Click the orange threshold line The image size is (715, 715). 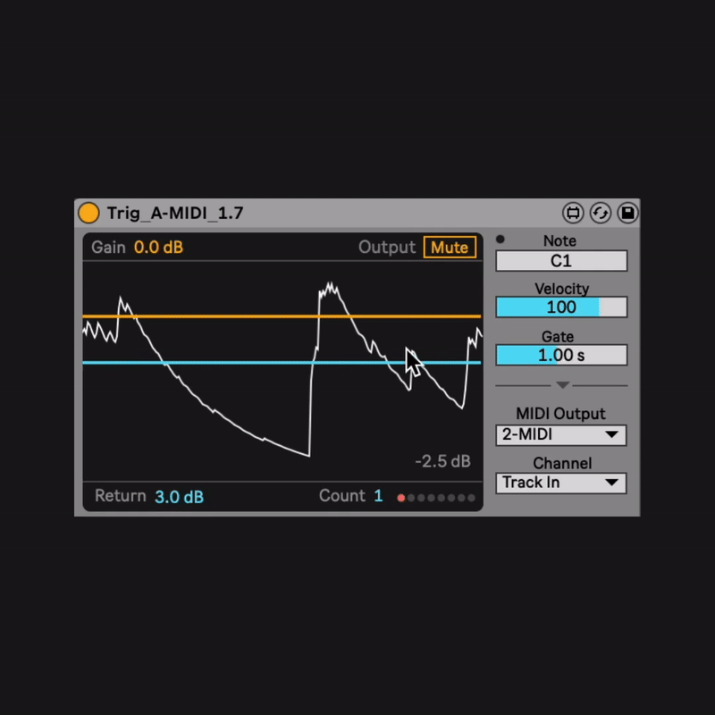tap(282, 316)
